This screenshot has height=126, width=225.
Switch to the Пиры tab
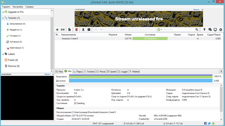click(x=78, y=72)
